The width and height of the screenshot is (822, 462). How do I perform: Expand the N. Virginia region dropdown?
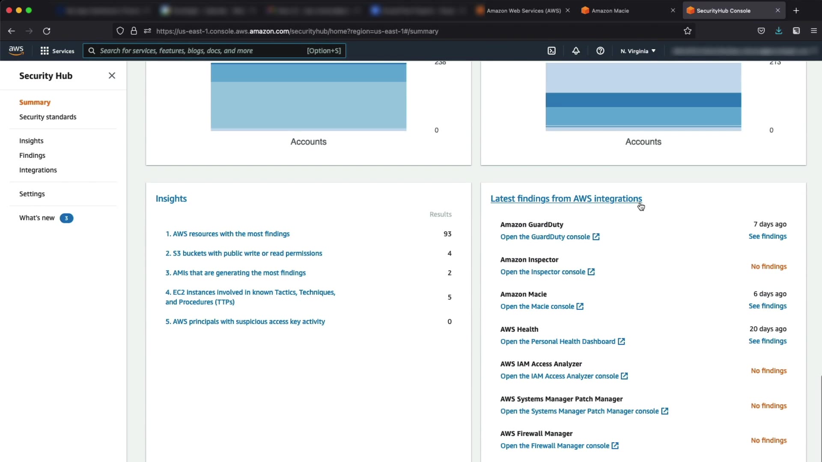638,51
